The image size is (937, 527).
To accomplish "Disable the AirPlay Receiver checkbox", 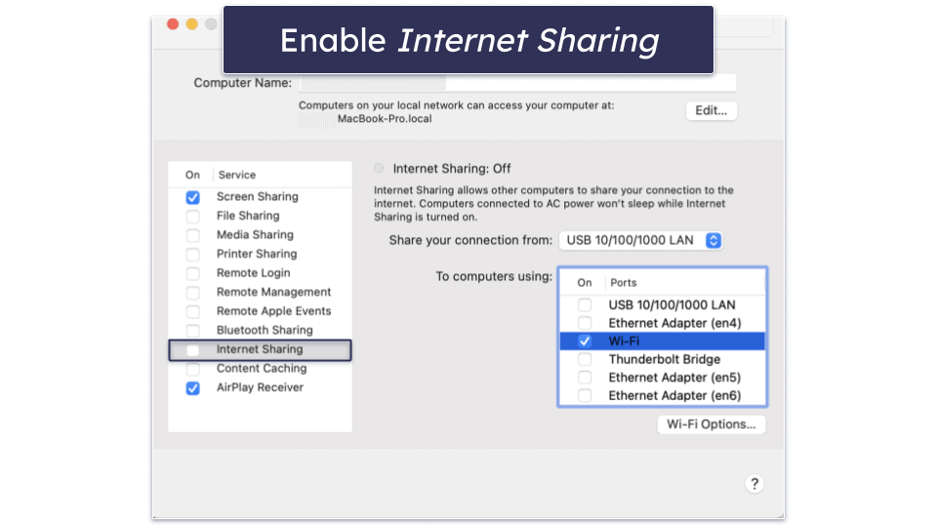I will pos(193,388).
